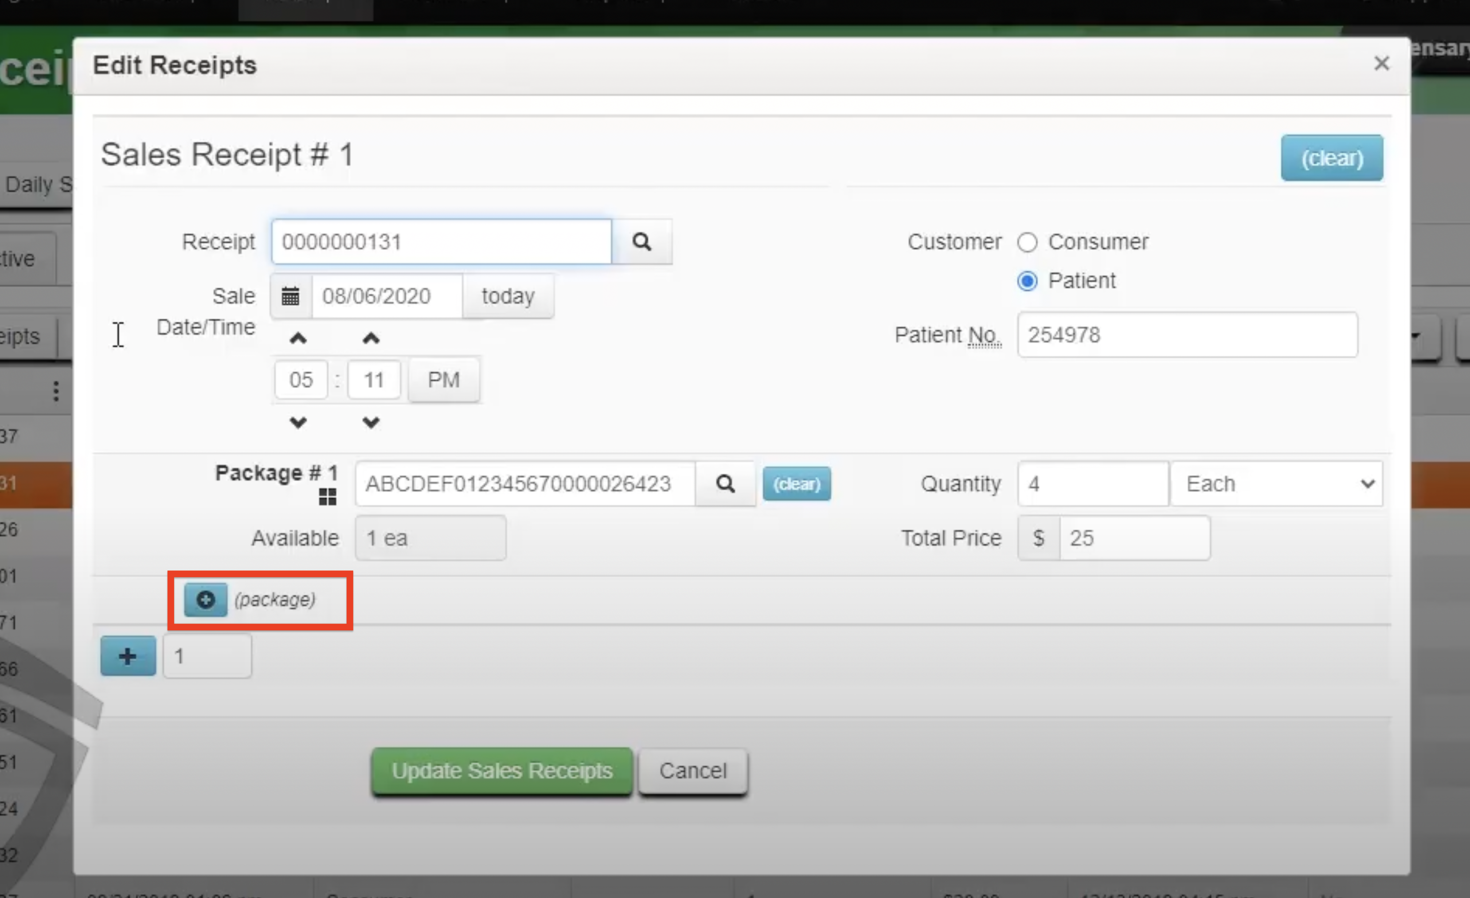Click the today date button

click(x=508, y=296)
